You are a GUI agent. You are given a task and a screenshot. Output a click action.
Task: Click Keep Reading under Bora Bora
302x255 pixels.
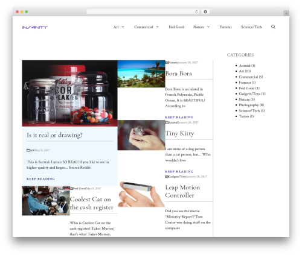coord(179,117)
